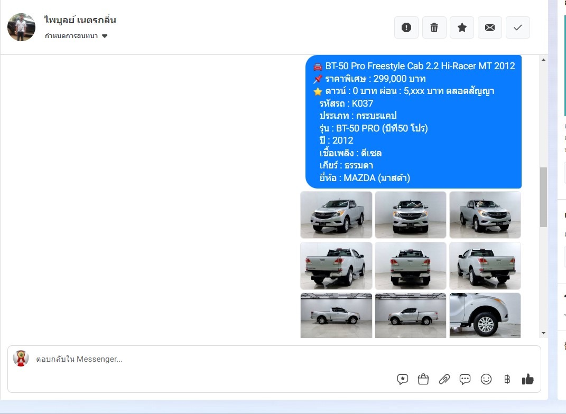
Task: Click the ราคาพิเศษ : 299,000 บาท line
Action: coord(369,79)
